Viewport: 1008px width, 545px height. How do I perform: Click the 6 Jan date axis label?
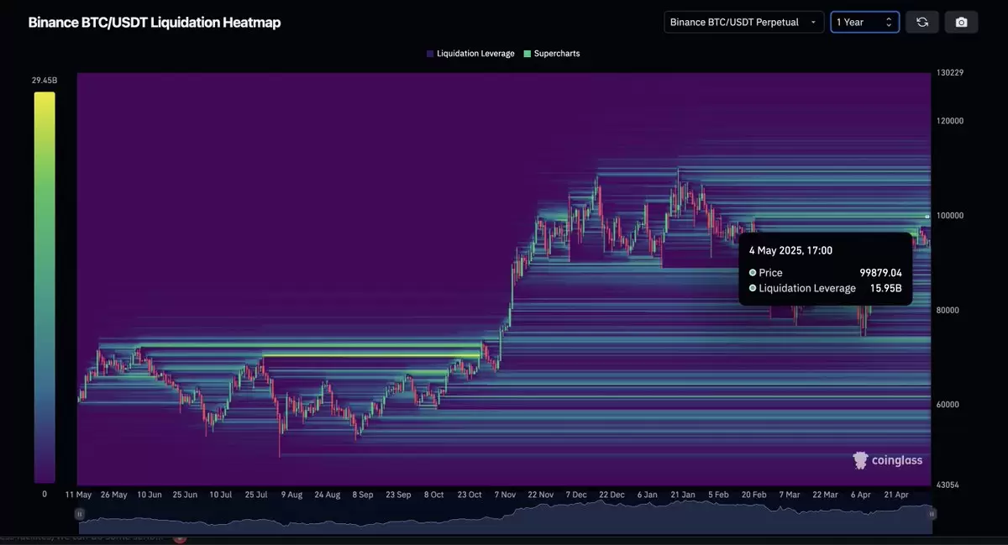click(x=647, y=495)
